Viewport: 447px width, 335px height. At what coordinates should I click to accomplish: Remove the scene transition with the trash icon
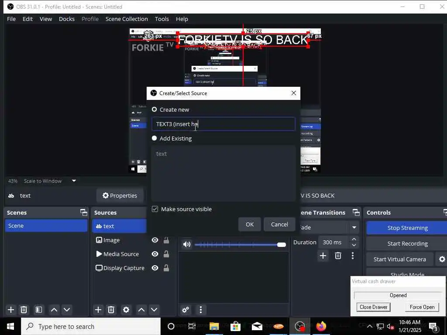pyautogui.click(x=338, y=256)
